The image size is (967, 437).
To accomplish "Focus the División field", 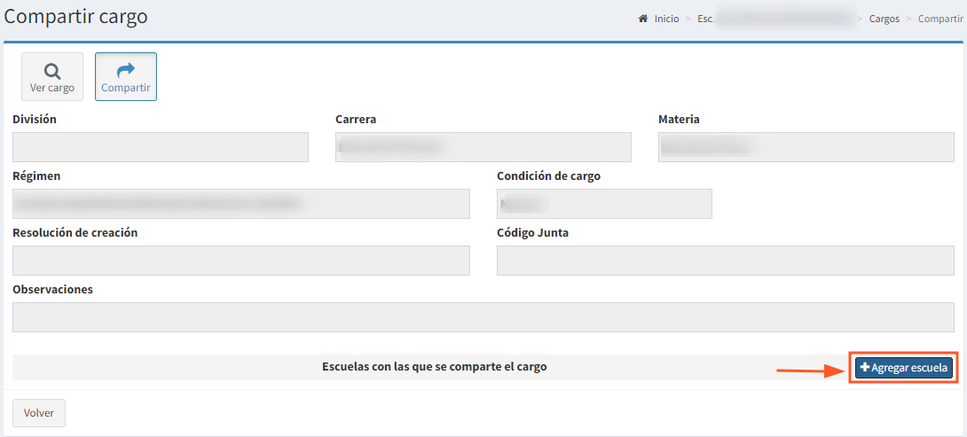I will [161, 147].
